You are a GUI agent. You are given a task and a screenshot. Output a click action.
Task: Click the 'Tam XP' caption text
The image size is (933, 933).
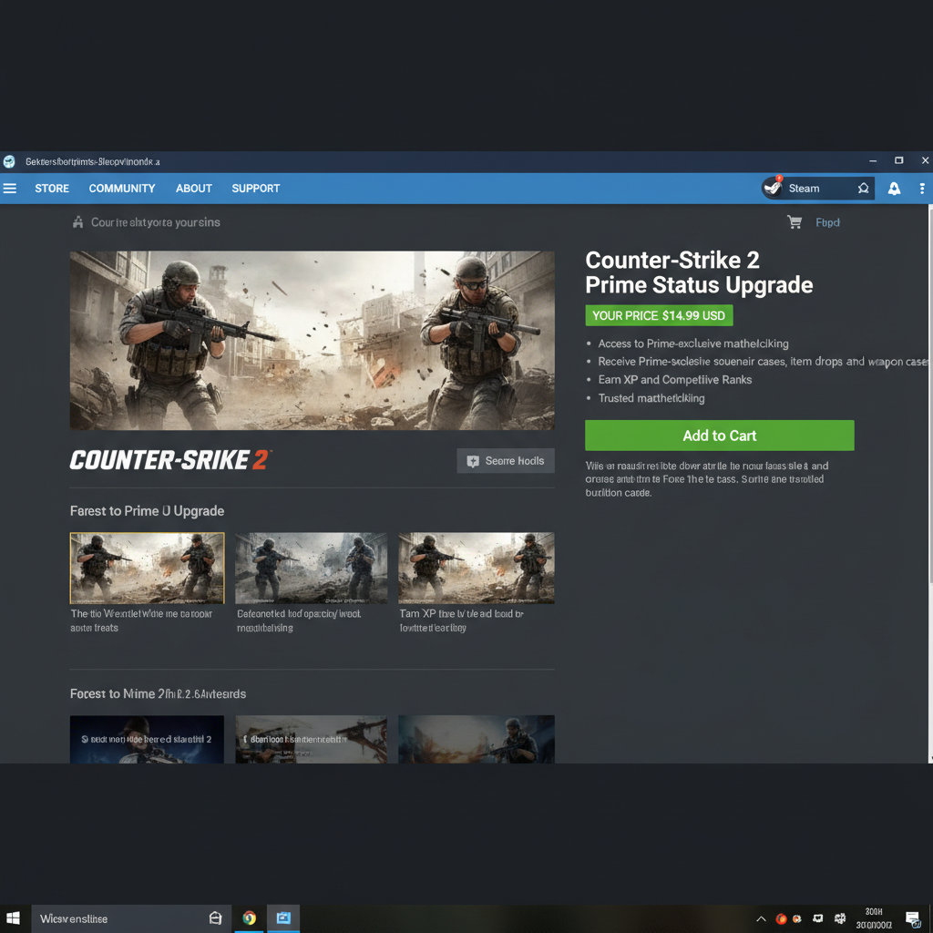point(462,620)
